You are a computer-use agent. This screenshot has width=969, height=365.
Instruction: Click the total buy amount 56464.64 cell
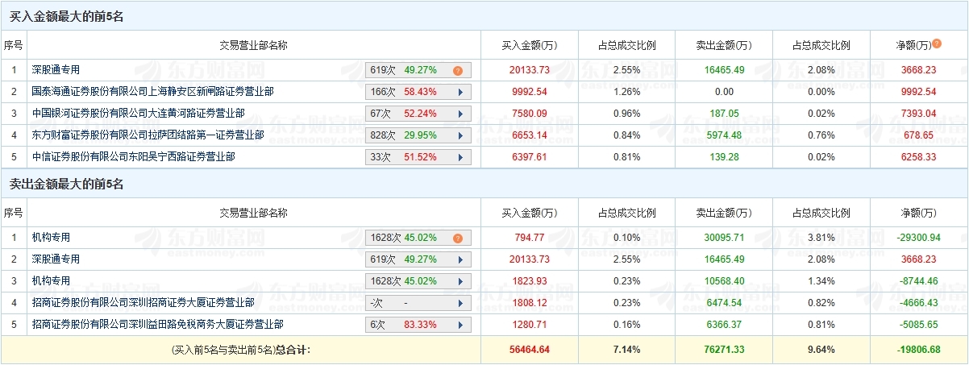(529, 350)
